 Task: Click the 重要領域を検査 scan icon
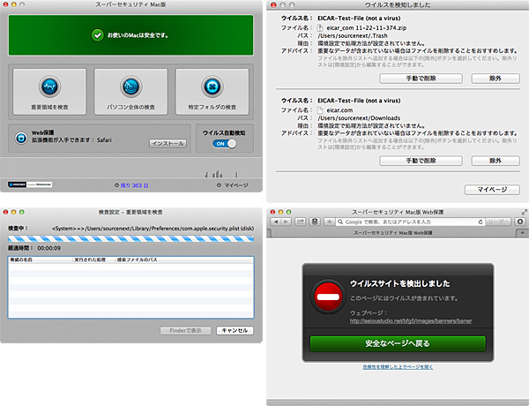48,86
